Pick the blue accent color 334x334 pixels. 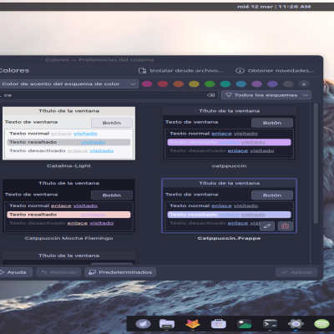point(241,83)
